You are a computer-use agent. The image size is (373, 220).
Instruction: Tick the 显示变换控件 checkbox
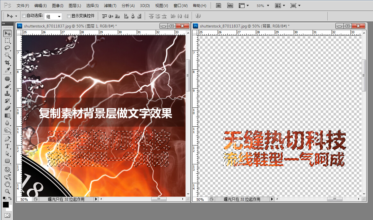pos(69,16)
